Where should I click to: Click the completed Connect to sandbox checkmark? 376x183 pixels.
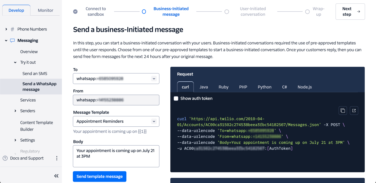pos(75,12)
